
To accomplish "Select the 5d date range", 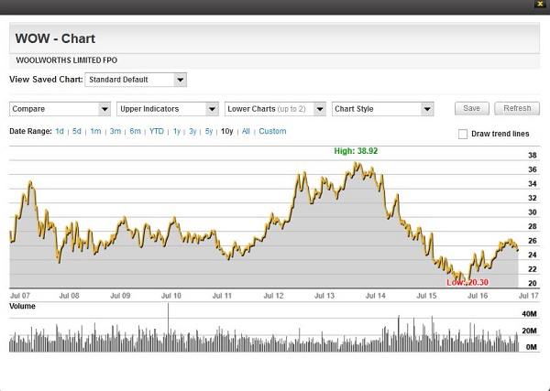I will (77, 132).
